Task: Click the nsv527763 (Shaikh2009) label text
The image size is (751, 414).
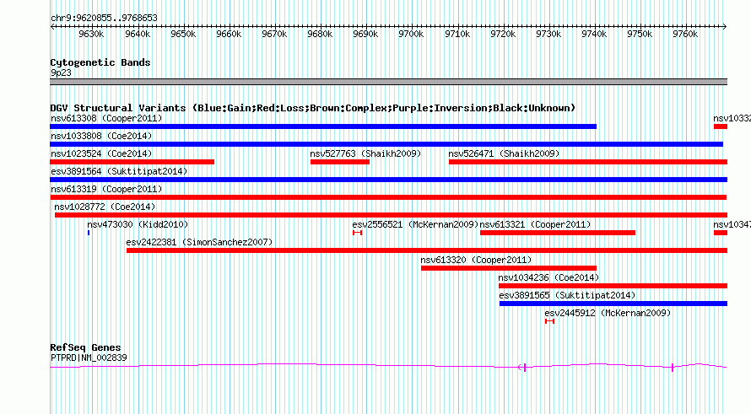Action: point(365,154)
